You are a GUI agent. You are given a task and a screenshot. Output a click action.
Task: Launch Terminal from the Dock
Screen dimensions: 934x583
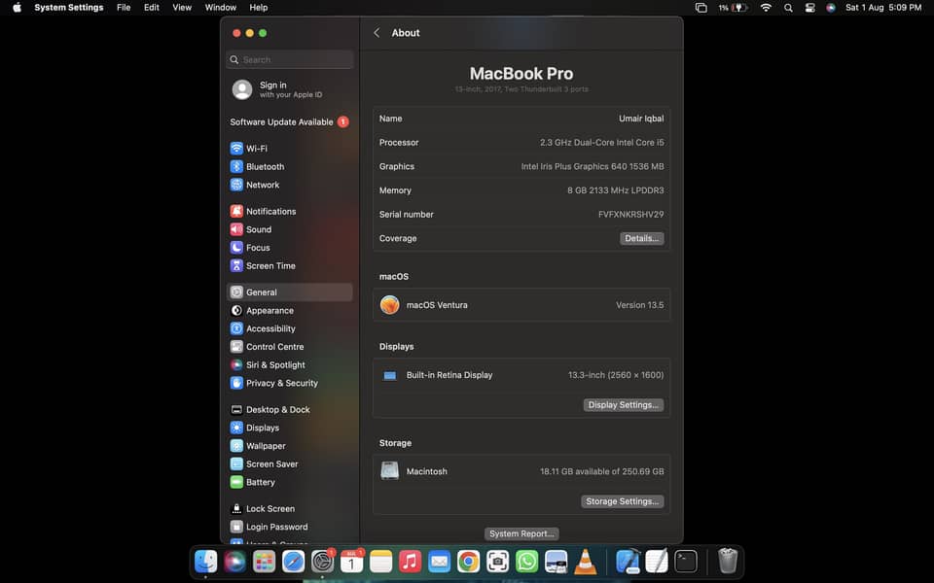686,561
